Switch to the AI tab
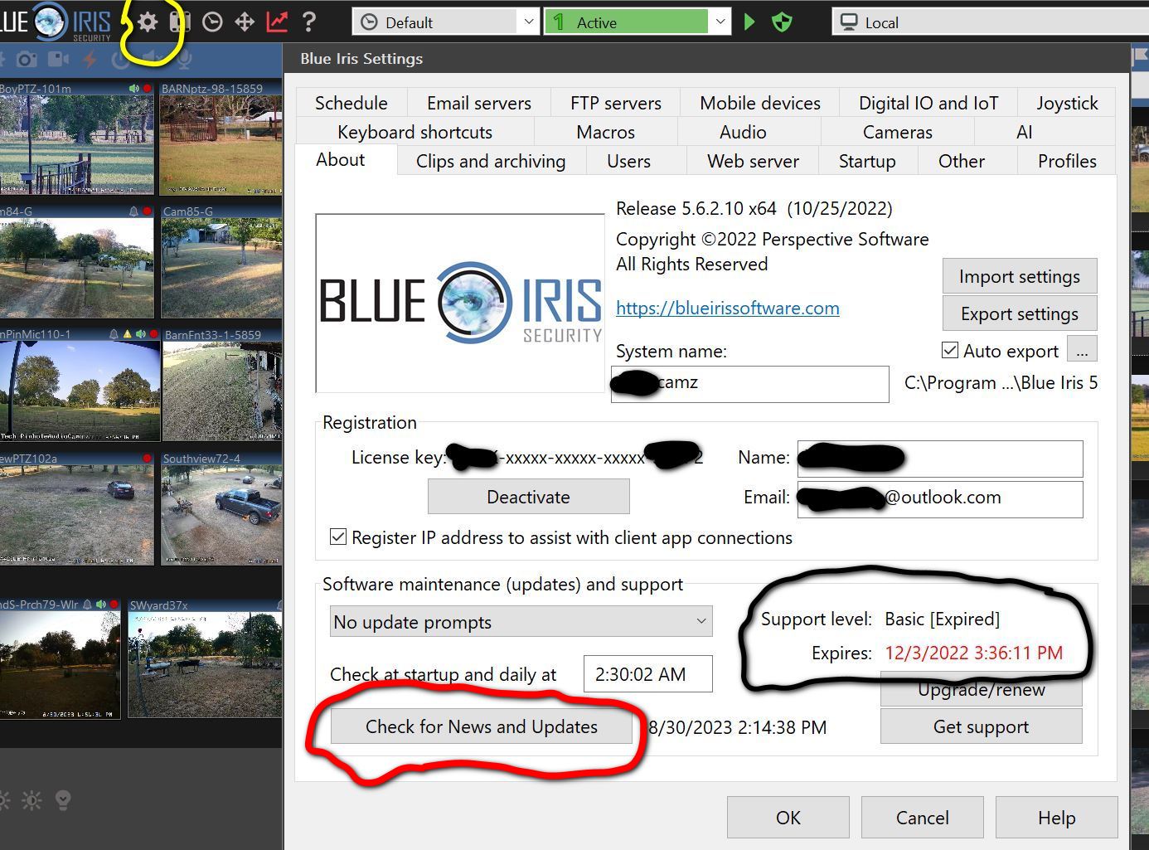 click(1025, 132)
